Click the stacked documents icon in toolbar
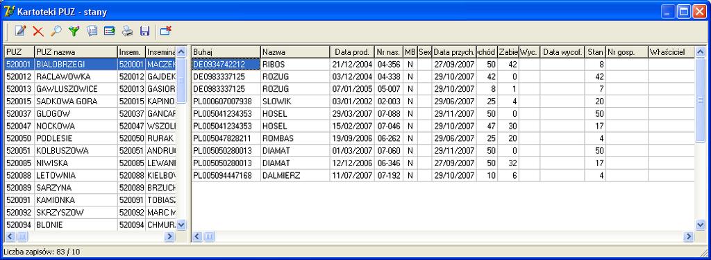The height and width of the screenshot is (260, 711). [x=92, y=31]
